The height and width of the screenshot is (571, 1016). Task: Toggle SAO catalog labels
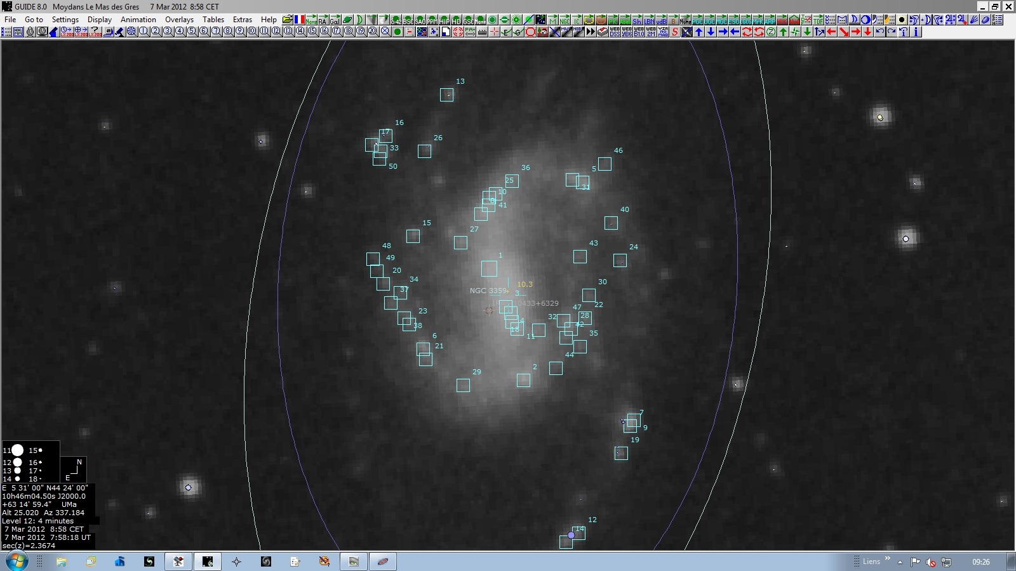click(420, 20)
